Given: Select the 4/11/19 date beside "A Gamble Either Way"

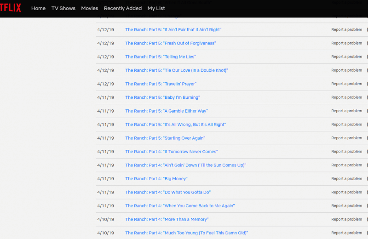Looking at the screenshot, I should pos(106,111).
